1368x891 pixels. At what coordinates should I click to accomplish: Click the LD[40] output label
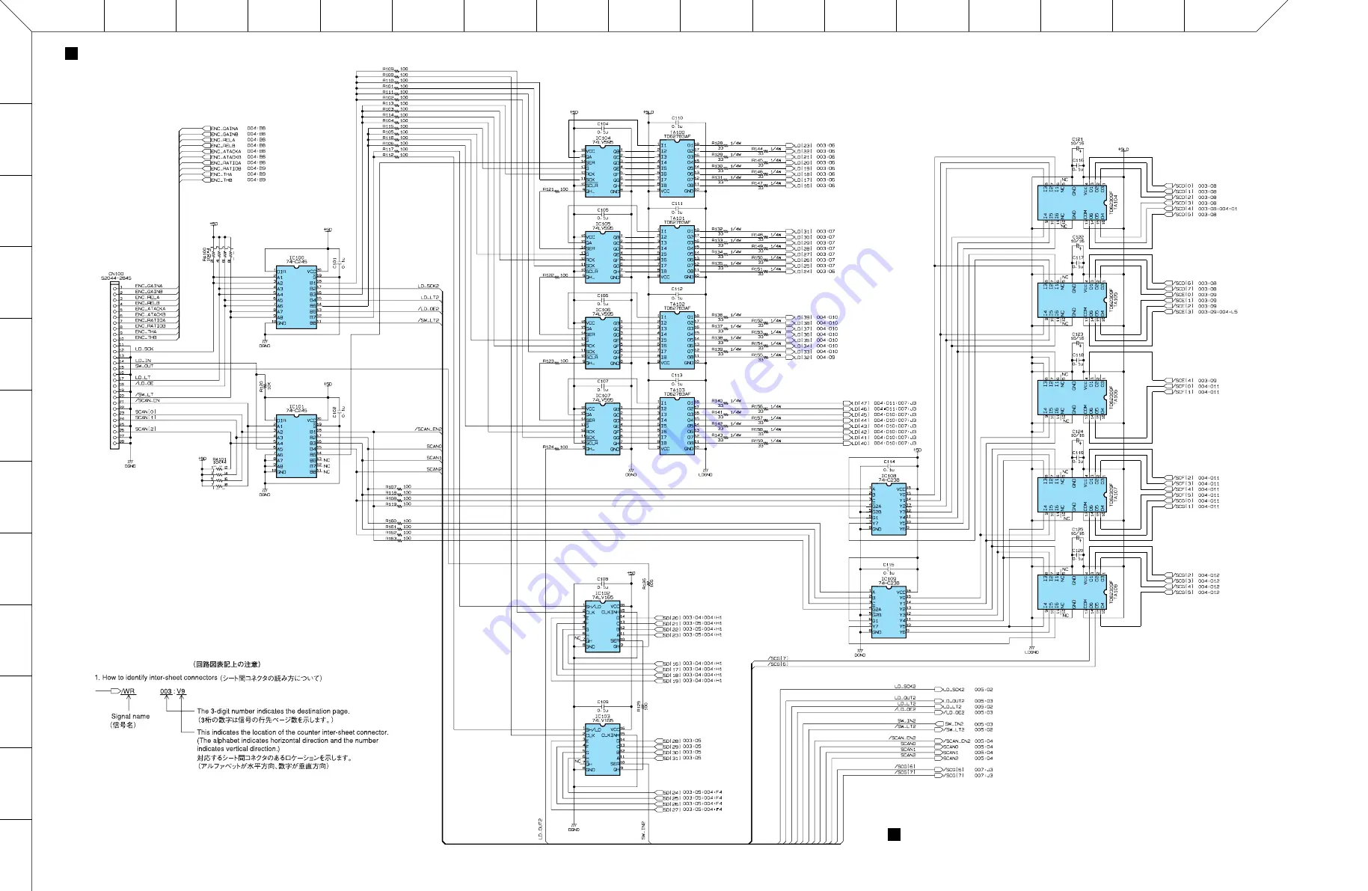coord(880,444)
